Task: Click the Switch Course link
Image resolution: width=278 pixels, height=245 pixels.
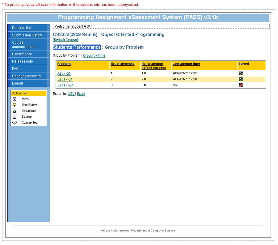Action: click(65, 40)
